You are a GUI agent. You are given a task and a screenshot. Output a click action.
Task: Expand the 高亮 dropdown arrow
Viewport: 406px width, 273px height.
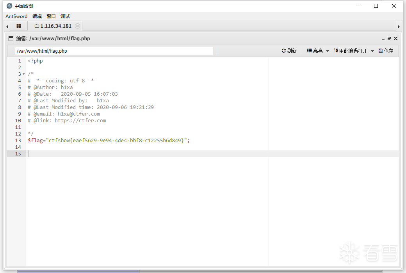[x=328, y=51]
